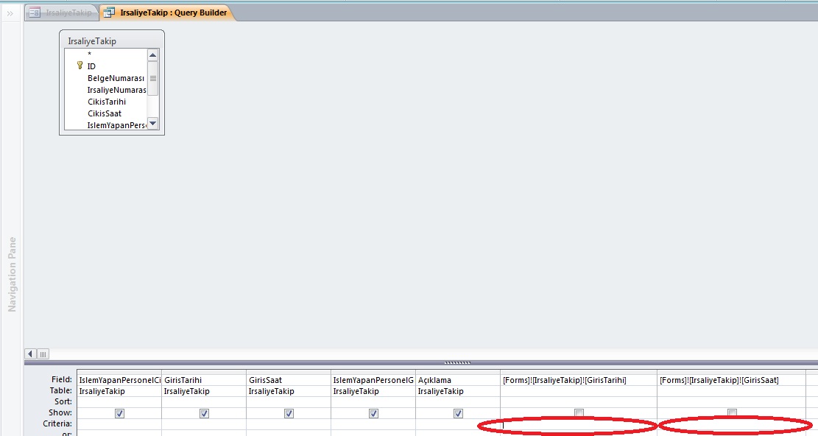Enable Show for the [Forms]![IrsaliyeTakip]![GirisSaat] column
818x436 pixels.
point(732,414)
